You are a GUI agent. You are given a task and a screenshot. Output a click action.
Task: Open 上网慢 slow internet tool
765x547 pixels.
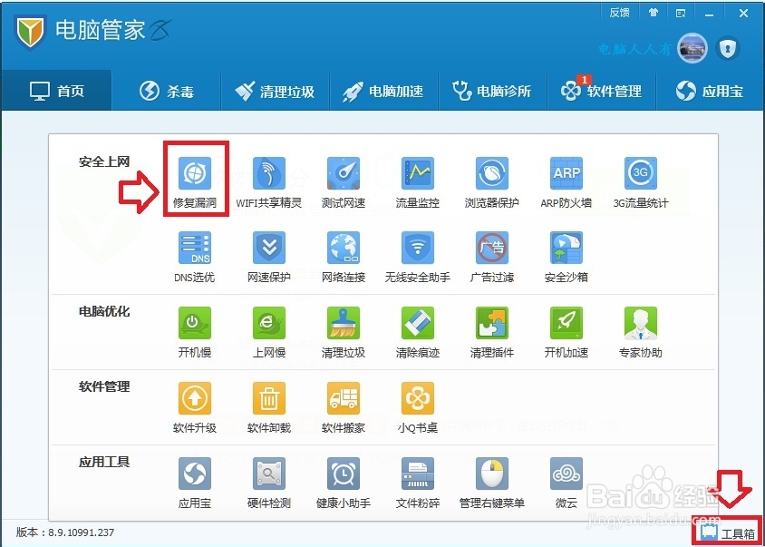tap(269, 332)
